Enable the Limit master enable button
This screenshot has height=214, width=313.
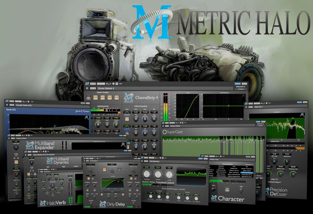coord(116,98)
